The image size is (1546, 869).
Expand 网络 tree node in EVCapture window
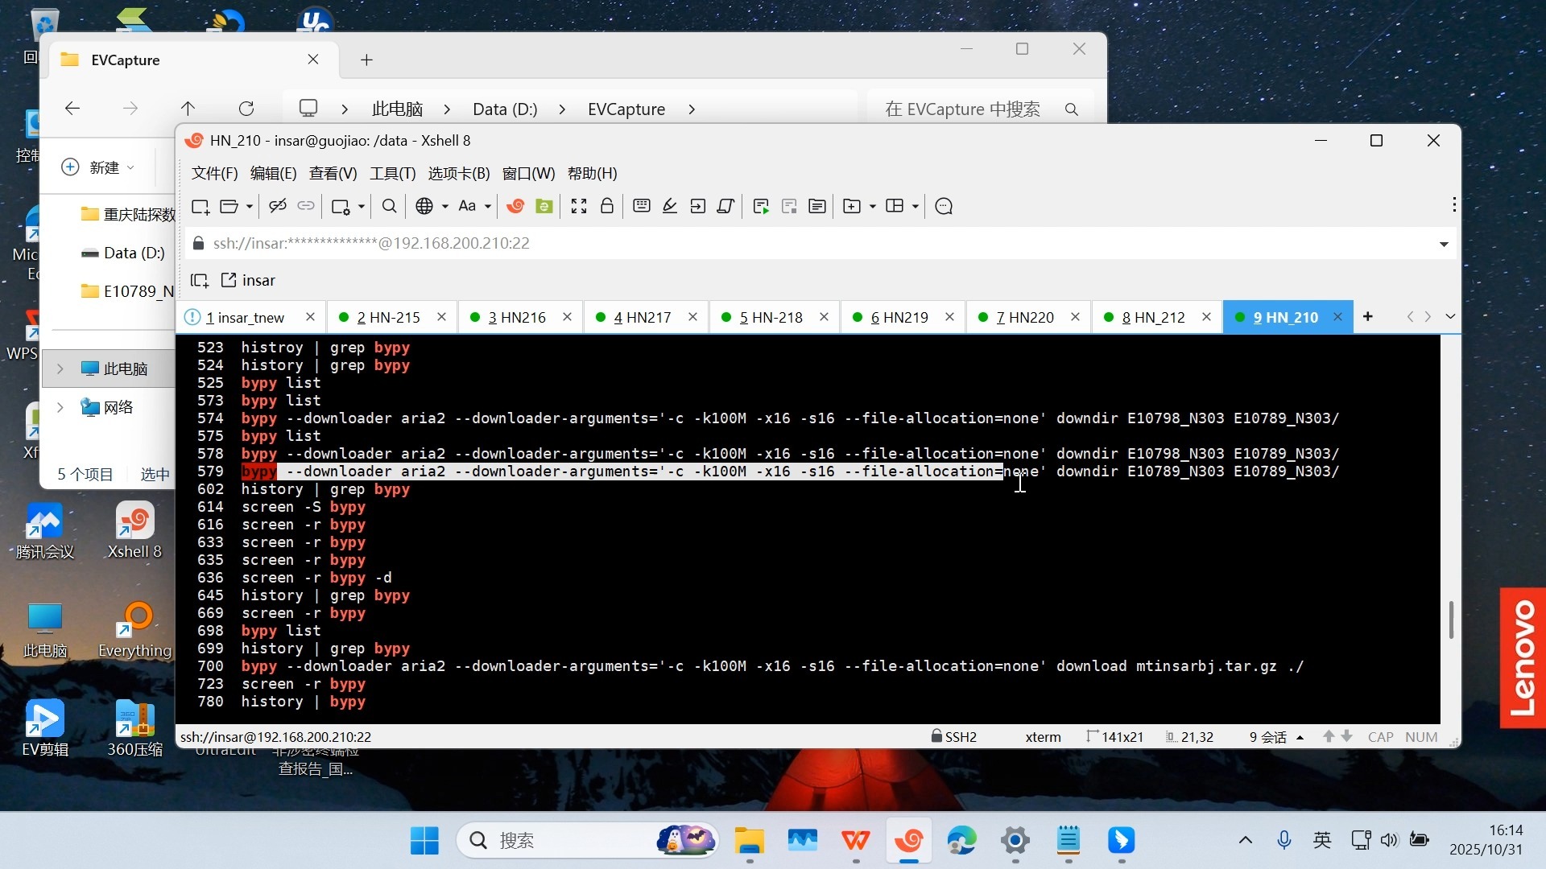point(60,407)
